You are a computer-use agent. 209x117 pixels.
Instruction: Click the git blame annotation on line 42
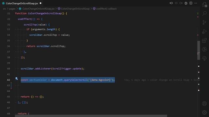pyautogui.click(x=162, y=80)
